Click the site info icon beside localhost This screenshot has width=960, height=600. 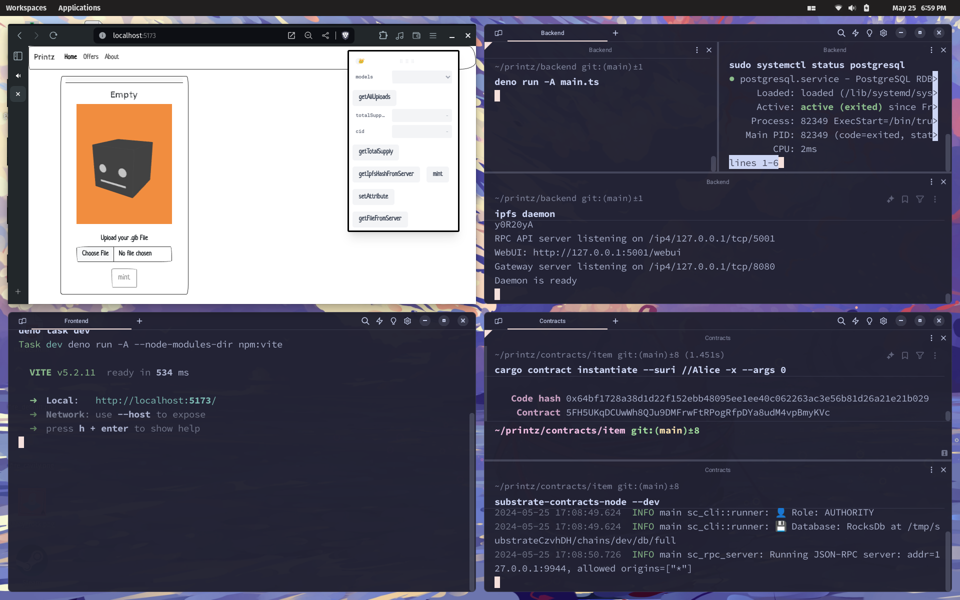[x=102, y=35]
